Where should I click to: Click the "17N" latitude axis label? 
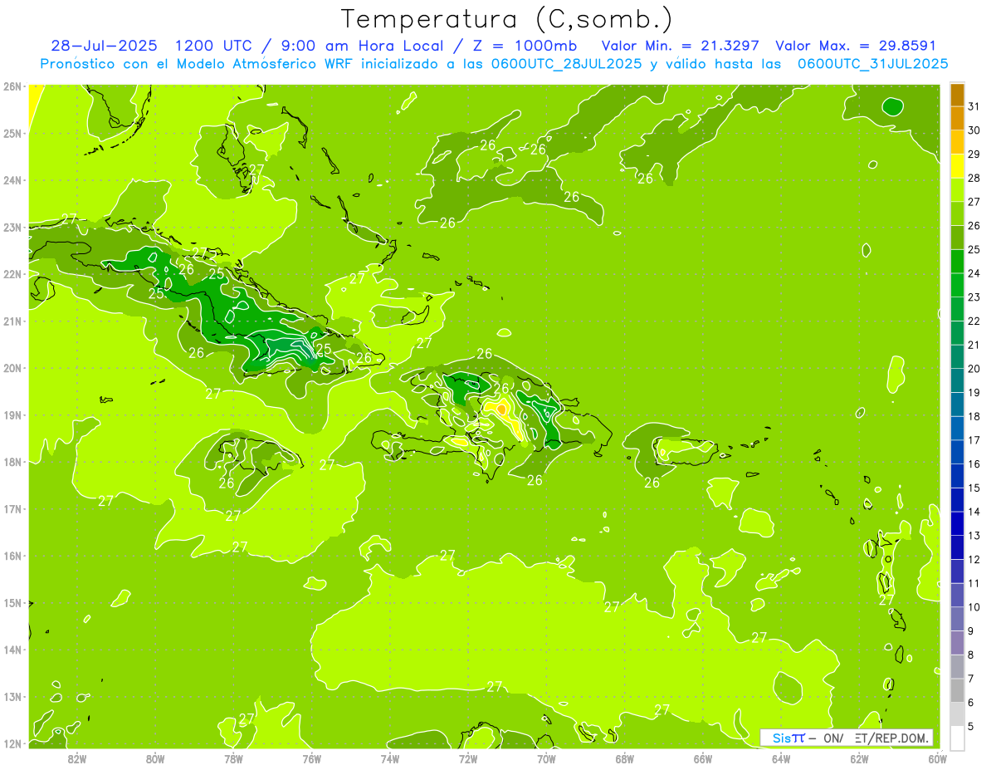tap(12, 509)
